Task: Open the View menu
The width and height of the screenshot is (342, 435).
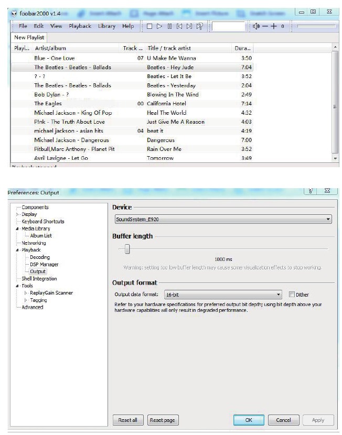Action: pos(56,26)
